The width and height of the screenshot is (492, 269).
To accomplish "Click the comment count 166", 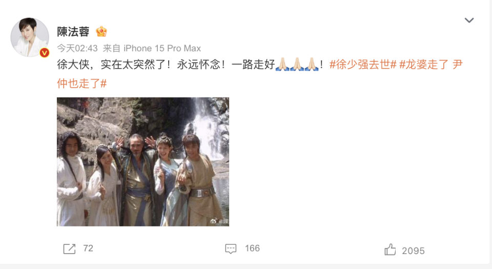I will click(x=252, y=249).
